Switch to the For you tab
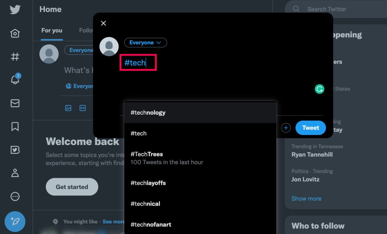The width and height of the screenshot is (387, 234). [52, 31]
